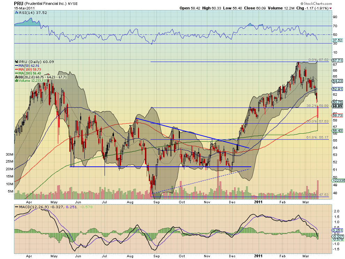
Task: Click the 2011 label below the MACD panel
Action: click(x=258, y=256)
